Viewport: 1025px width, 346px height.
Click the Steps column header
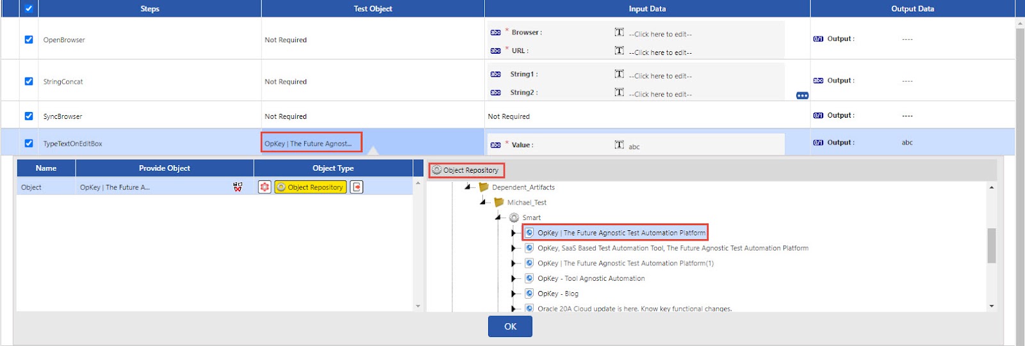click(150, 8)
